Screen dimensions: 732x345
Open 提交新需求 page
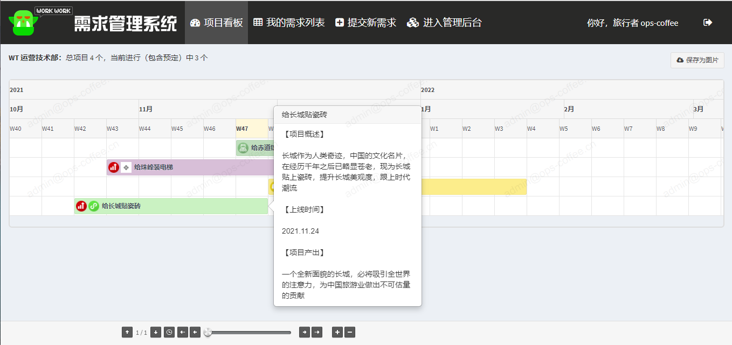pos(365,23)
